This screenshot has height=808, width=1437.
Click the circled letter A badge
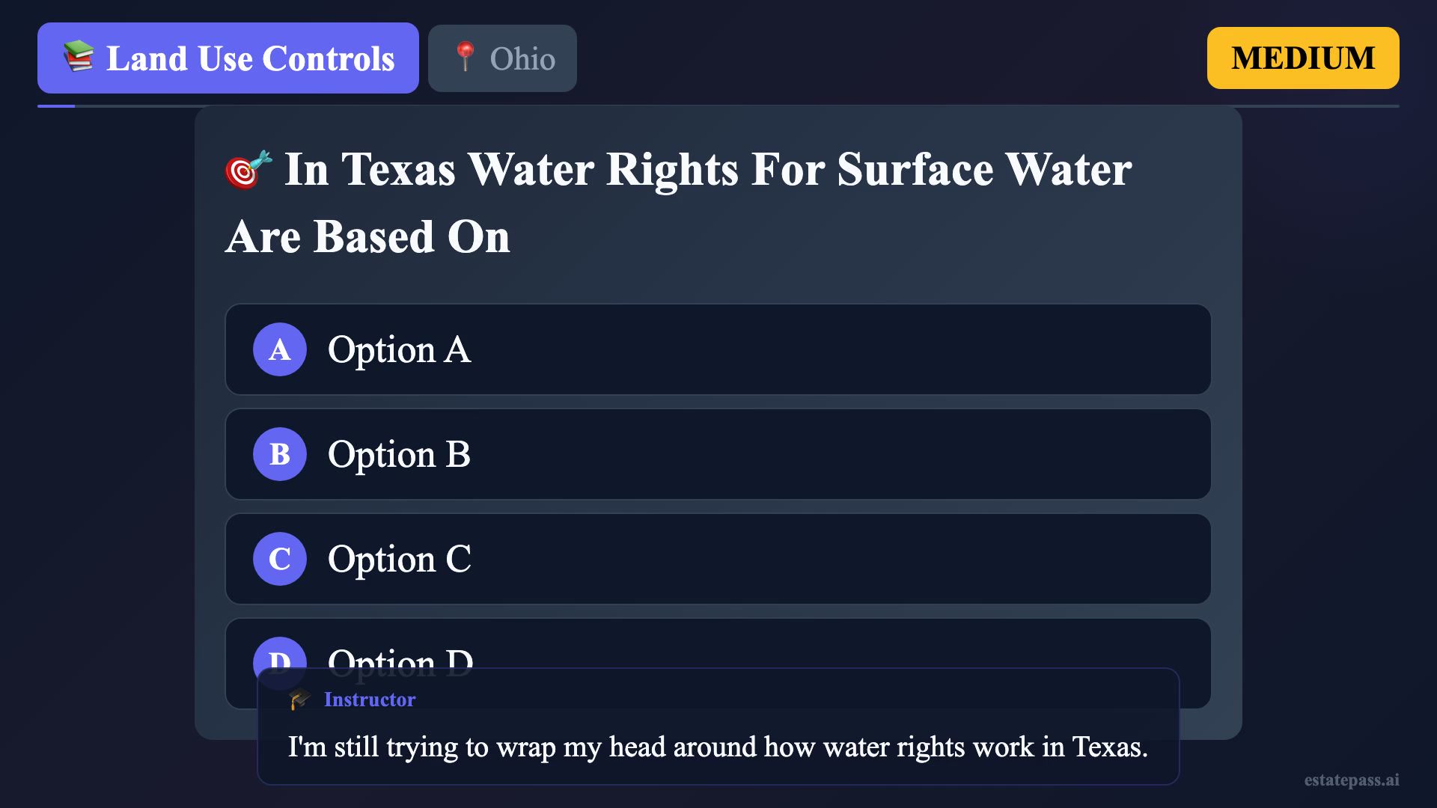coord(280,349)
